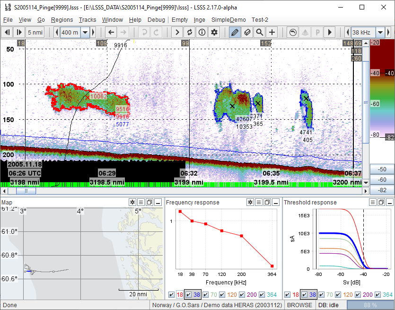Open the Regions menu
This screenshot has height=310, width=395.
pos(62,19)
